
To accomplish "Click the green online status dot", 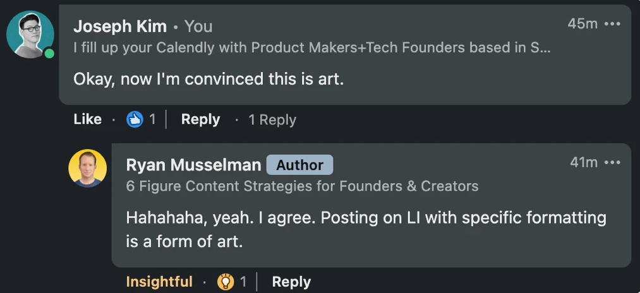I will [49, 54].
